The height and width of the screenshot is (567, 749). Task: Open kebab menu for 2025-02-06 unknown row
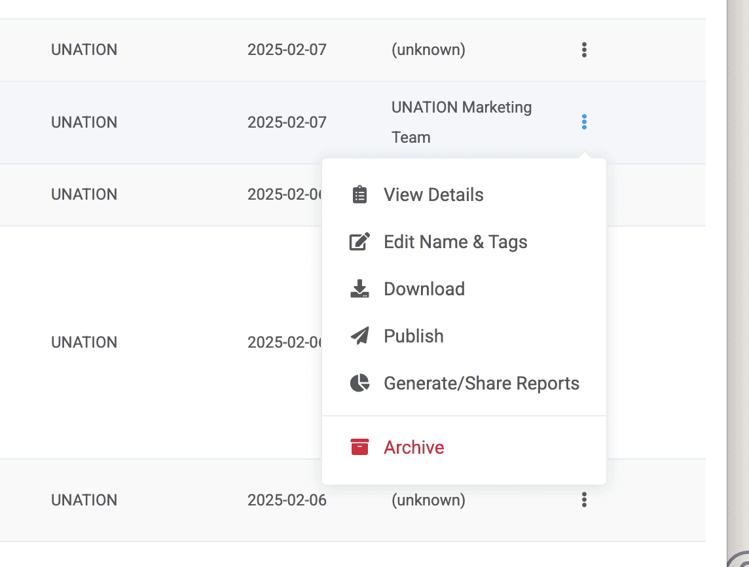coord(584,500)
